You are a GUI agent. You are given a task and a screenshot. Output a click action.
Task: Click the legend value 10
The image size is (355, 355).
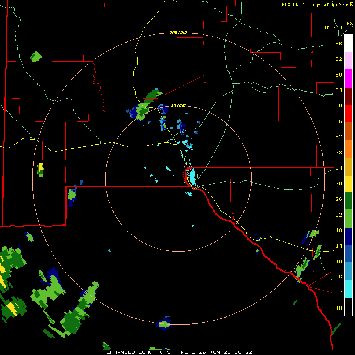coord(339,262)
